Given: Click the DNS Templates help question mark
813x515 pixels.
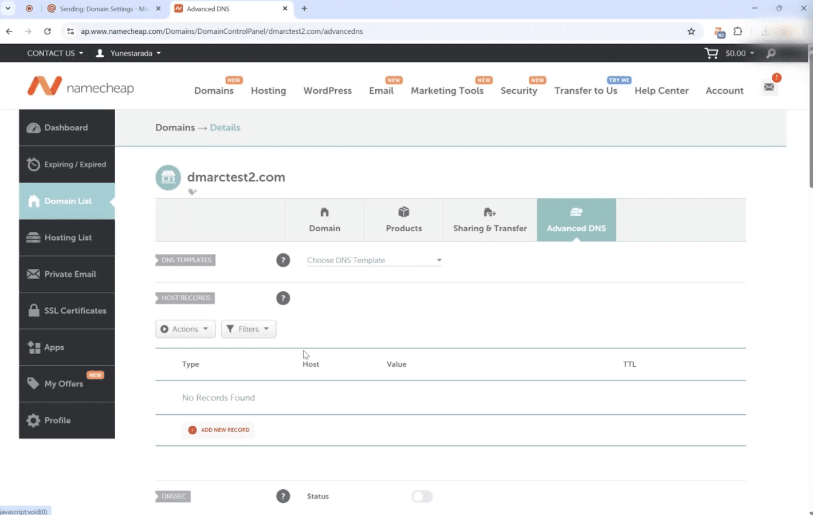Looking at the screenshot, I should tap(283, 260).
